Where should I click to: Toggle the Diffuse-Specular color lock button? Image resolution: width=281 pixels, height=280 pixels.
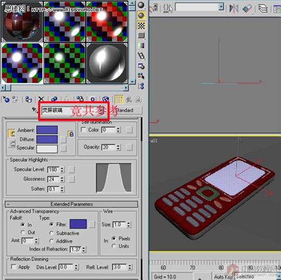coord(12,143)
